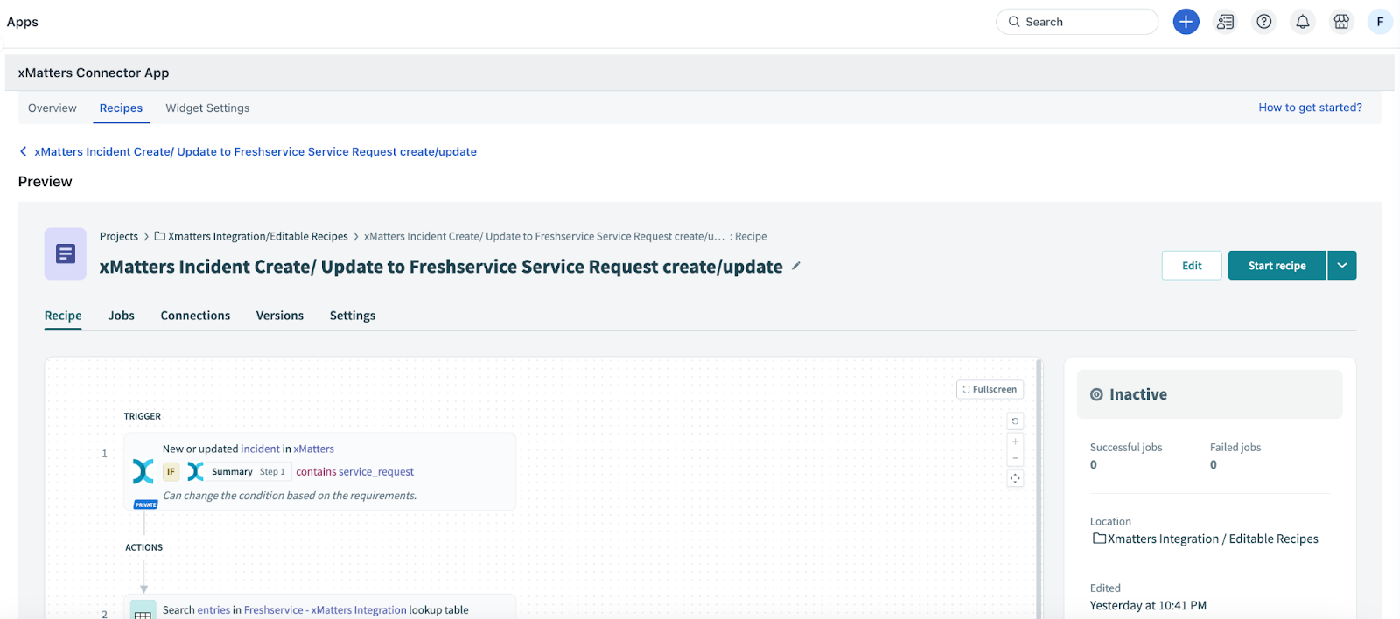The image size is (1400, 619).
Task: Click Xmatters Integration/Editable Recipes breadcrumb
Action: tap(257, 236)
